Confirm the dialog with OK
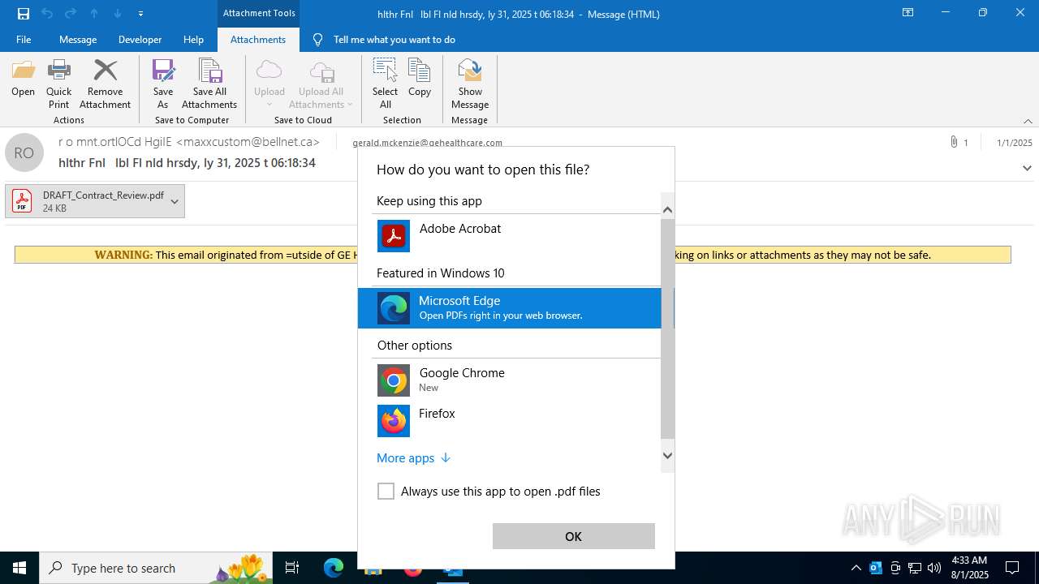This screenshot has width=1039, height=584. pos(573,536)
